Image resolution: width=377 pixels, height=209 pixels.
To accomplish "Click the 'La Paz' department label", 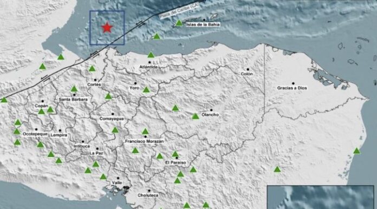I will pyautogui.click(x=96, y=153).
